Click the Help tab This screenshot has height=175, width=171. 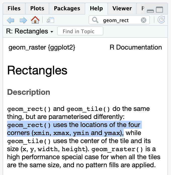tap(96, 8)
